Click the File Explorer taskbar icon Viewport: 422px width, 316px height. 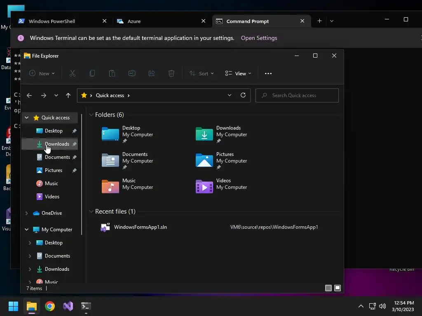[31, 306]
